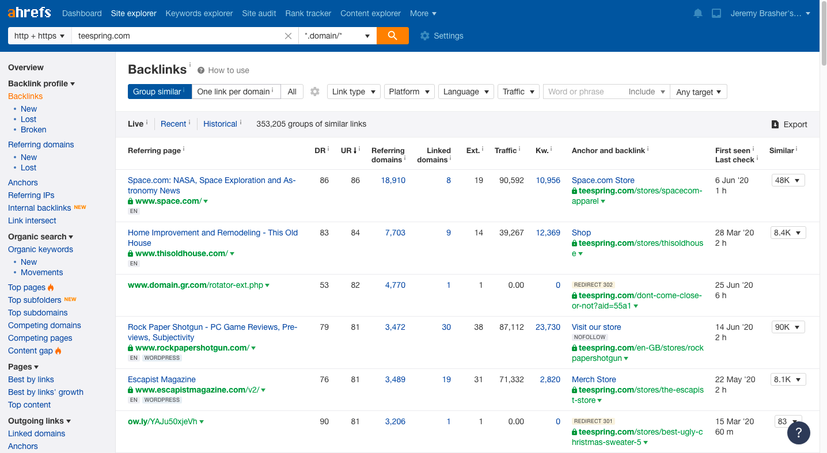Select Group similar link mode
Image resolution: width=827 pixels, height=453 pixels.
[160, 92]
